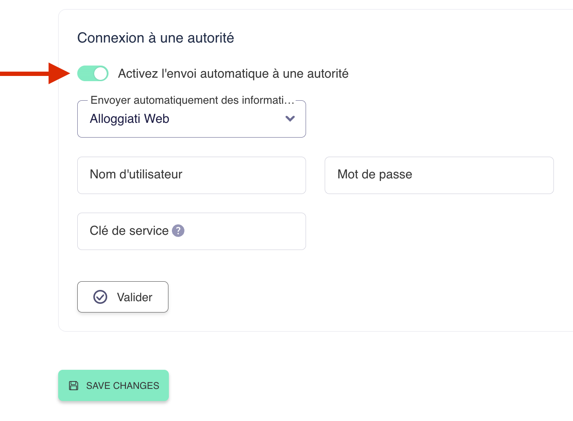The width and height of the screenshot is (573, 421).
Task: Expand the authority list using the chevron arrow
Action: [x=290, y=118]
